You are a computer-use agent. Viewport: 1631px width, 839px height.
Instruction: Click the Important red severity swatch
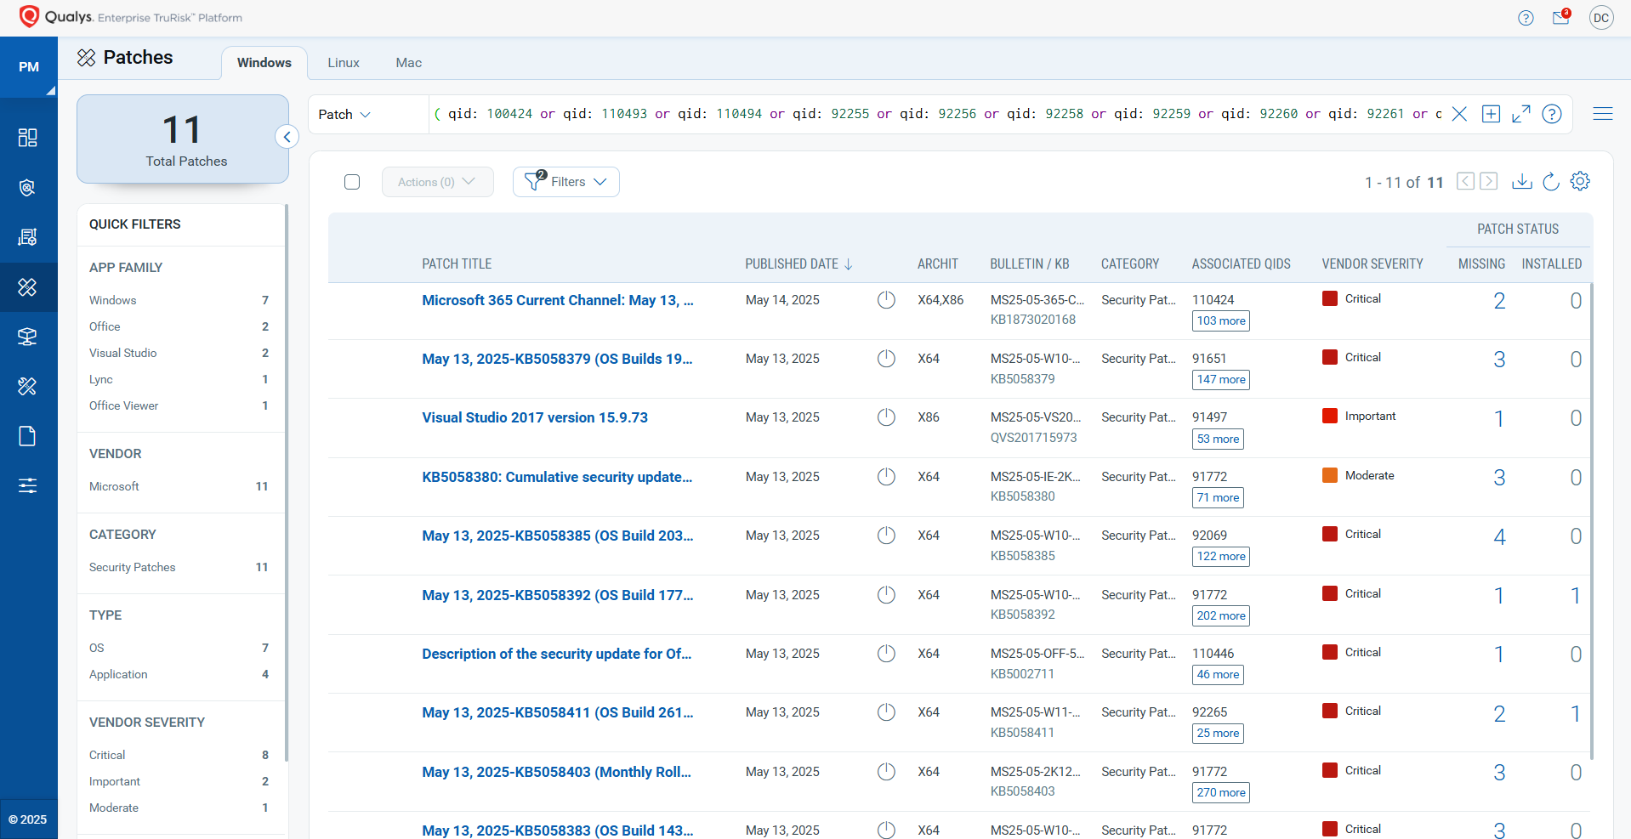click(x=1330, y=416)
